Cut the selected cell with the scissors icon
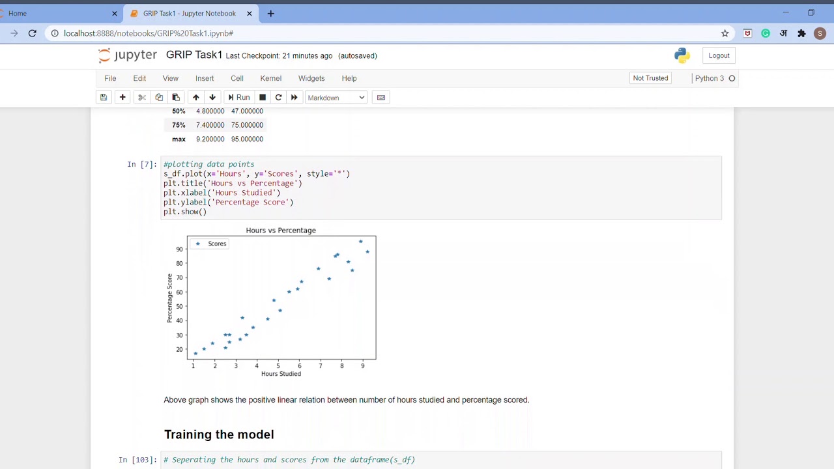This screenshot has height=469, width=834. (141, 98)
